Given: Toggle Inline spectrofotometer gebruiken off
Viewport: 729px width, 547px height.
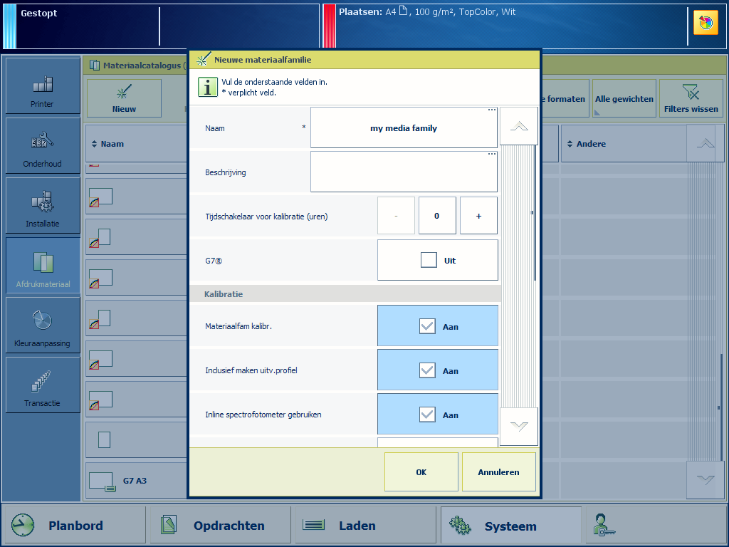Looking at the screenshot, I should click(427, 415).
